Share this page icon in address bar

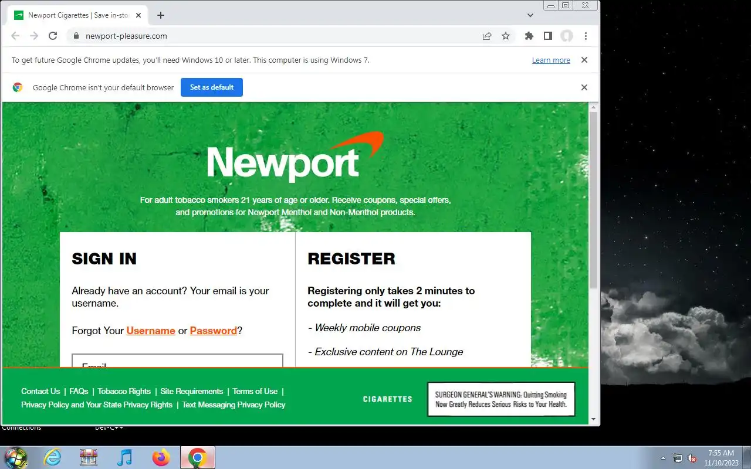point(487,36)
